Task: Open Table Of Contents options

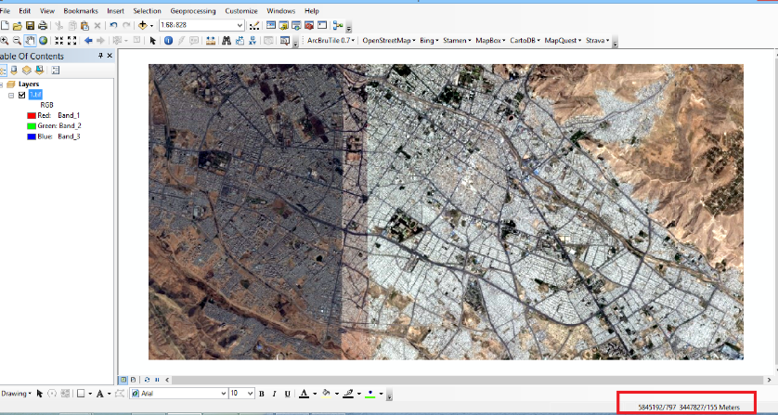Action: (x=55, y=70)
